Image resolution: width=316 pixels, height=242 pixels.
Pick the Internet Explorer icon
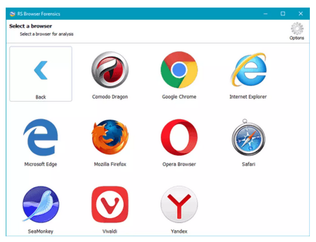(x=248, y=69)
